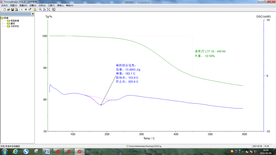Open the 工具(T) menu
Screen dimensions: 276x155
click(51, 6)
